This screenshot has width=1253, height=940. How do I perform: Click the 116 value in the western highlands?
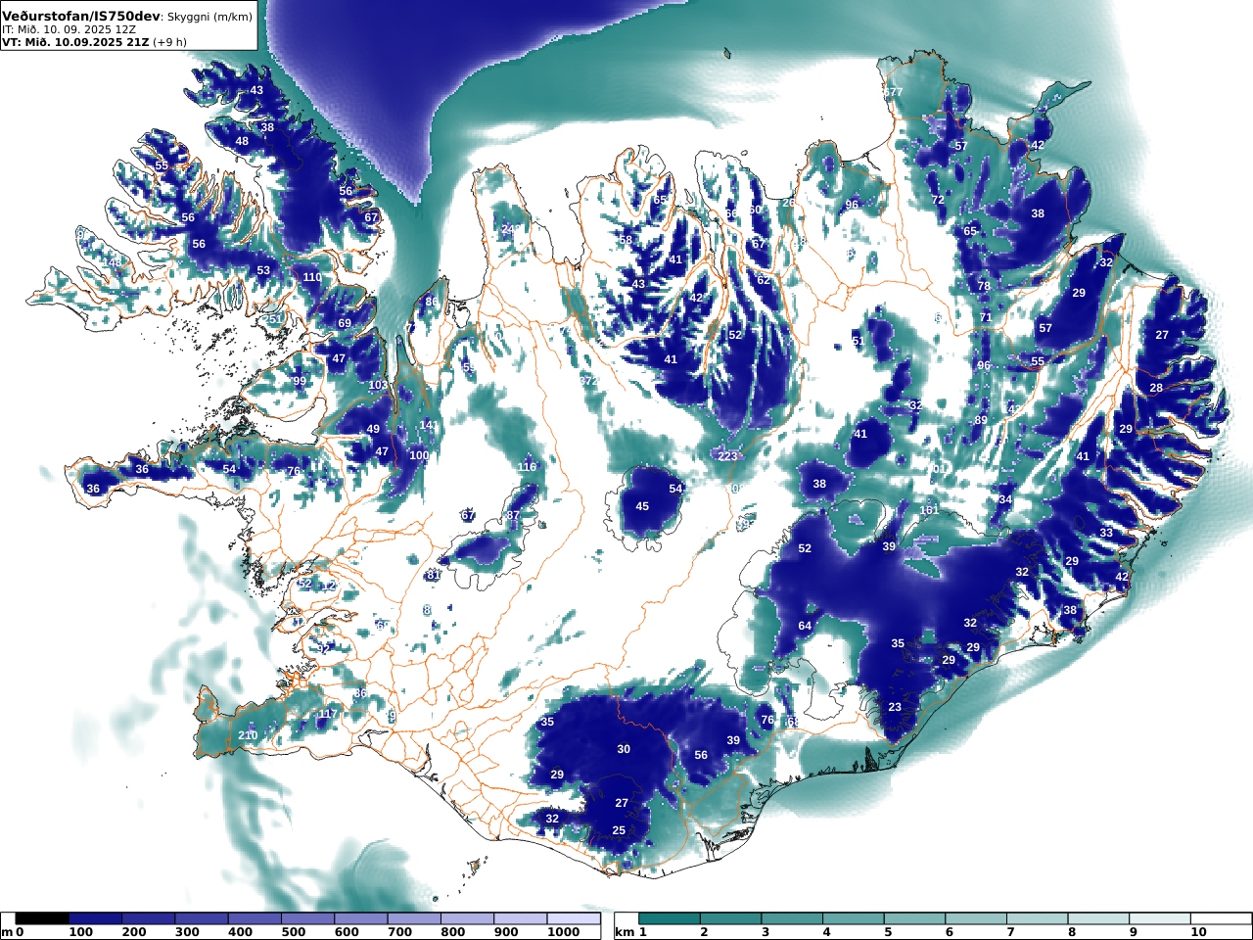528,467
